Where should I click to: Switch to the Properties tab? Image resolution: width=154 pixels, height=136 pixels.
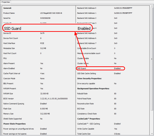coord(6,2)
